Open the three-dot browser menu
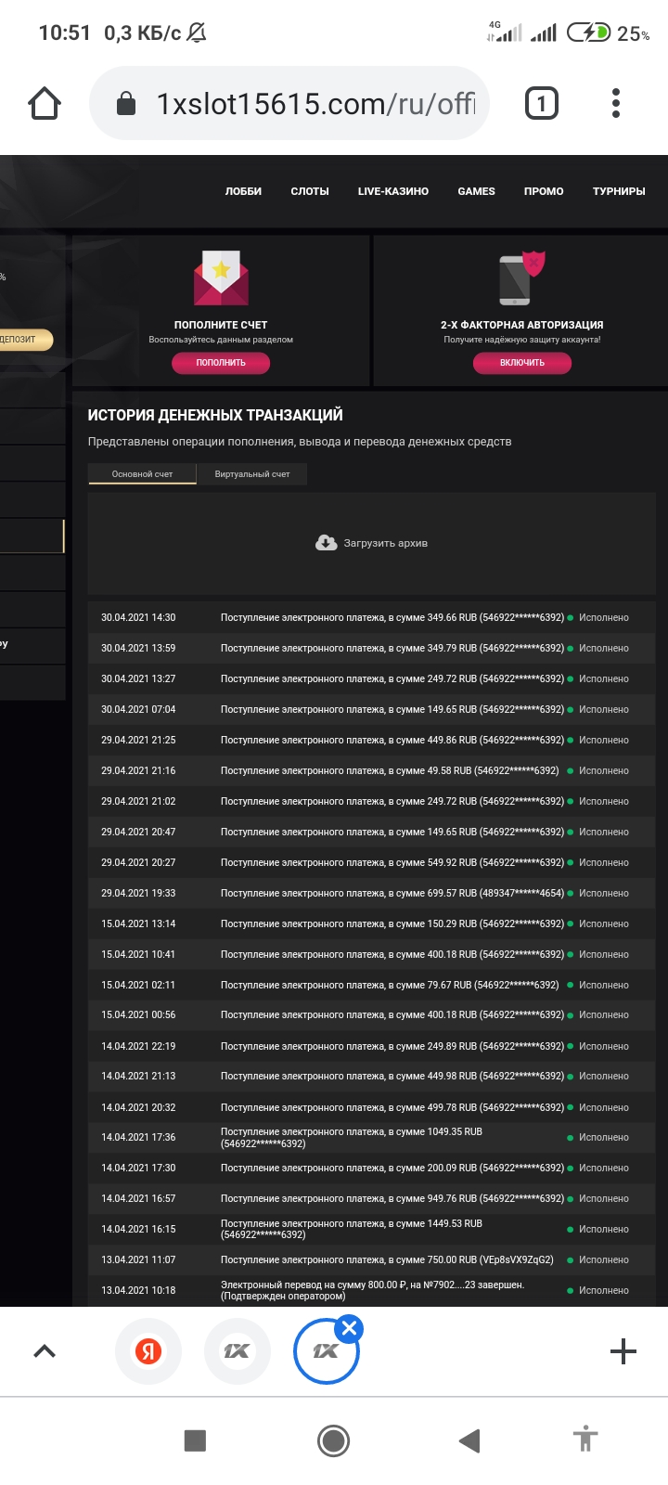 point(616,103)
